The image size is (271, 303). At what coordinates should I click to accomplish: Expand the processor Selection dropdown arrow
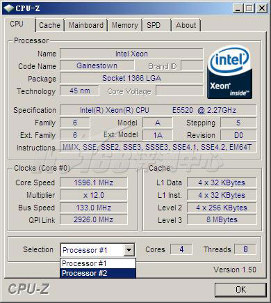(129, 250)
